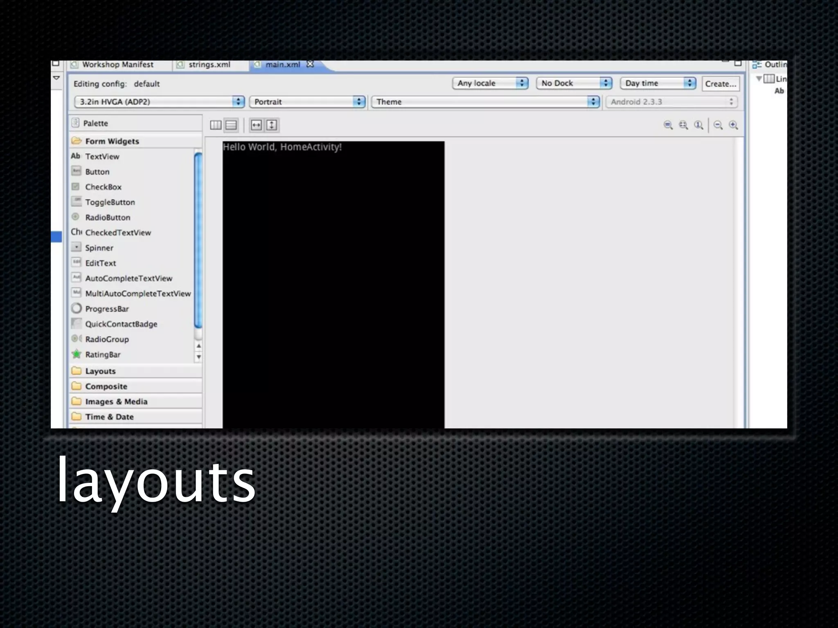
Task: Close the main.xml editor tab
Action: [x=310, y=64]
